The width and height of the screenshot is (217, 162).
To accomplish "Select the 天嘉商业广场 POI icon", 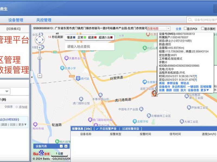I will (66, 58).
